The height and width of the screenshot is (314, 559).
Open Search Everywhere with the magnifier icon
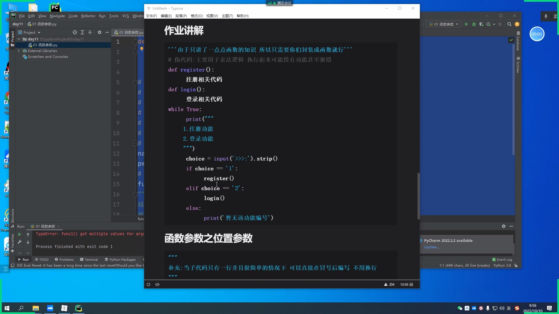point(509,24)
